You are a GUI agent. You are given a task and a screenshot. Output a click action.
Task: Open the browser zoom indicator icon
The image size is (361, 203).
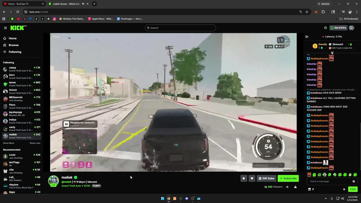[x=301, y=12]
